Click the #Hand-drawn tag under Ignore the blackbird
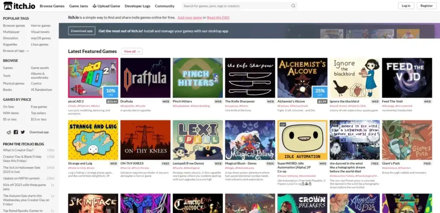 point(338,106)
